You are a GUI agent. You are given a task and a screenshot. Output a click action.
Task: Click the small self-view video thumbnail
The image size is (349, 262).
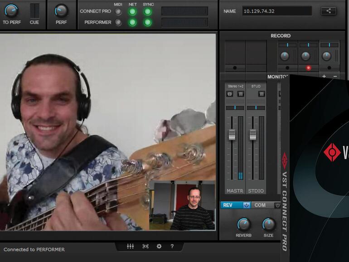[x=182, y=205]
